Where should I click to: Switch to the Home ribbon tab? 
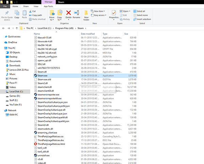click(15, 6)
